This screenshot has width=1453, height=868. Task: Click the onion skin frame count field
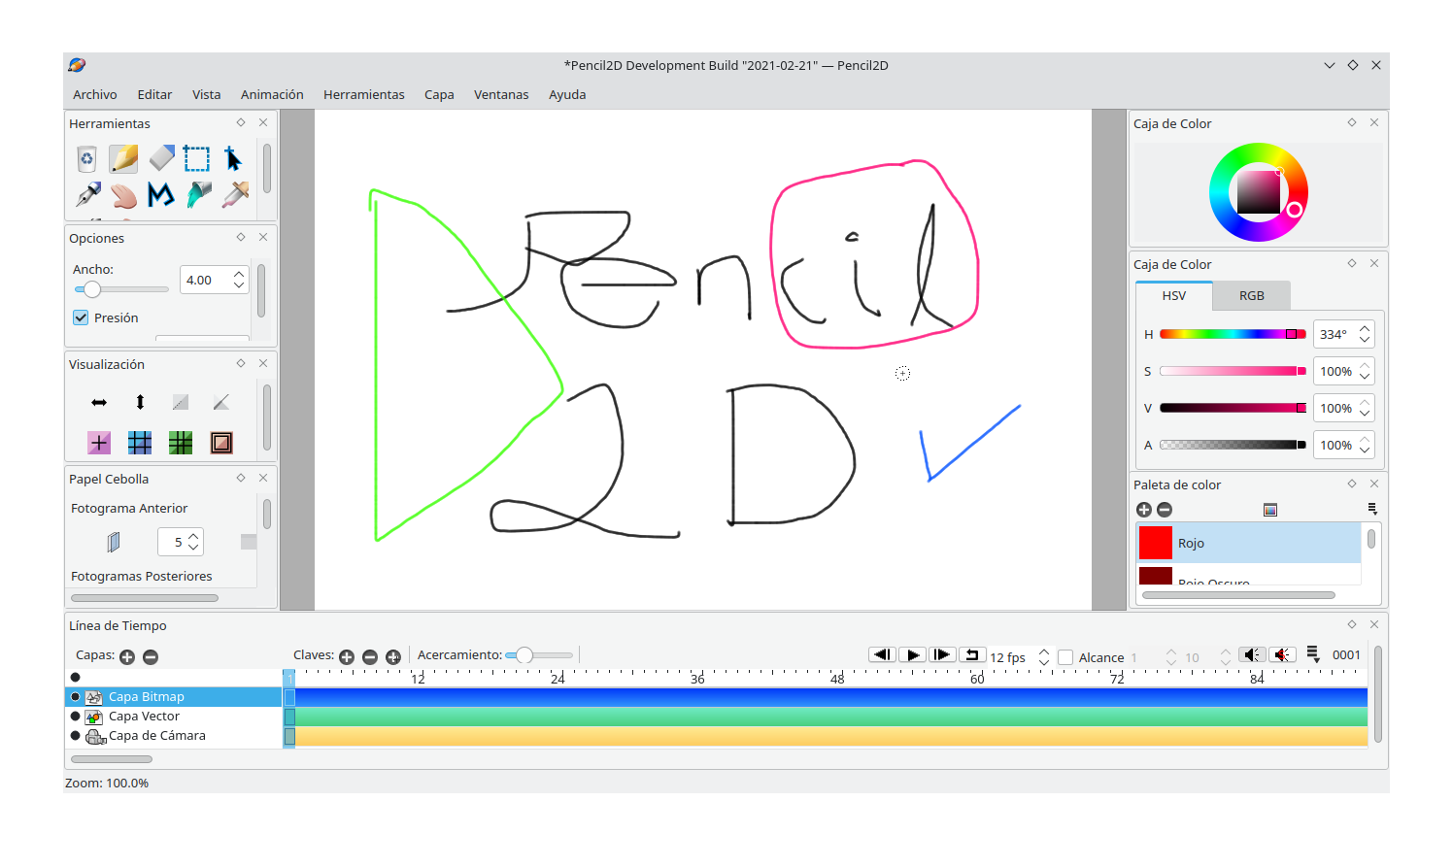click(x=181, y=542)
